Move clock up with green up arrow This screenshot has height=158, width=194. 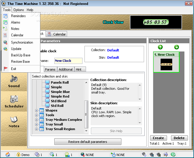point(160,47)
